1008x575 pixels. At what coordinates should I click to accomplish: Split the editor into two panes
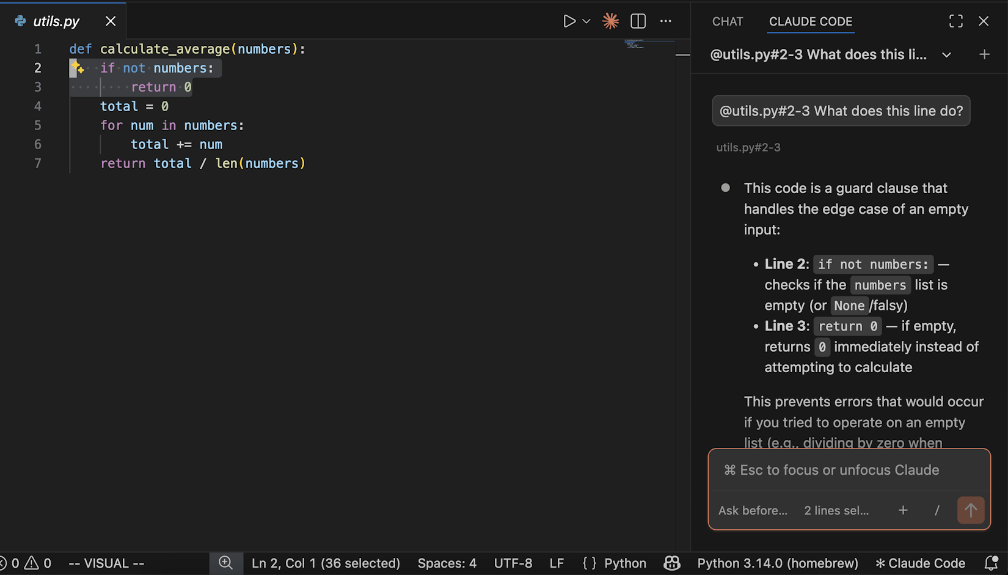point(638,21)
